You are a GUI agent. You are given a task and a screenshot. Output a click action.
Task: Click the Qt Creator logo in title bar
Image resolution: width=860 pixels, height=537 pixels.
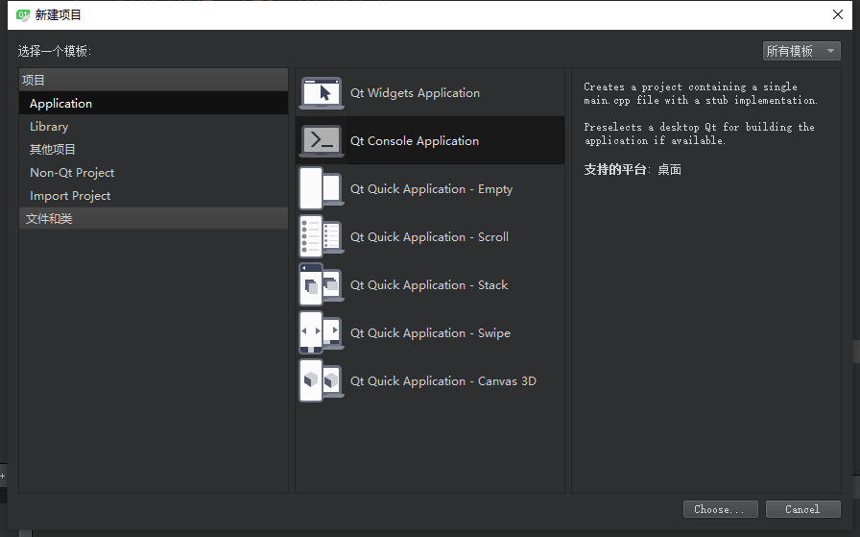click(x=23, y=14)
